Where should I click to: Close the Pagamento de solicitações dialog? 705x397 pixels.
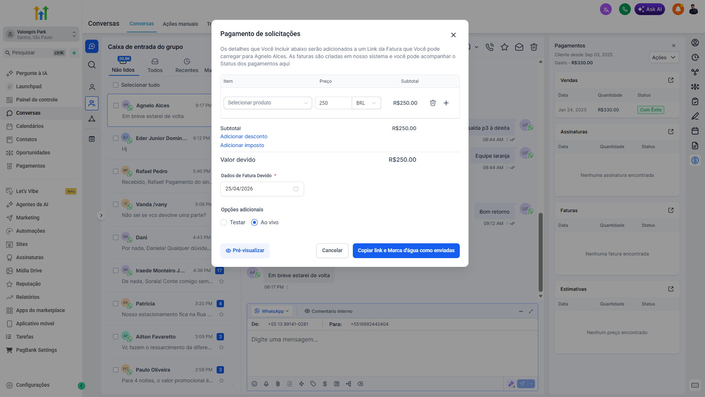click(453, 35)
